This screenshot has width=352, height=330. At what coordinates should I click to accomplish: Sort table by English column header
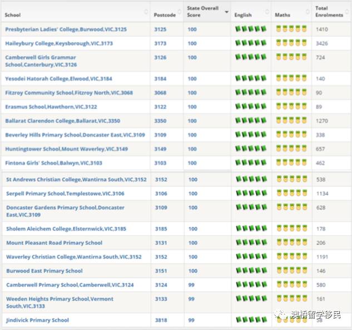(251, 12)
